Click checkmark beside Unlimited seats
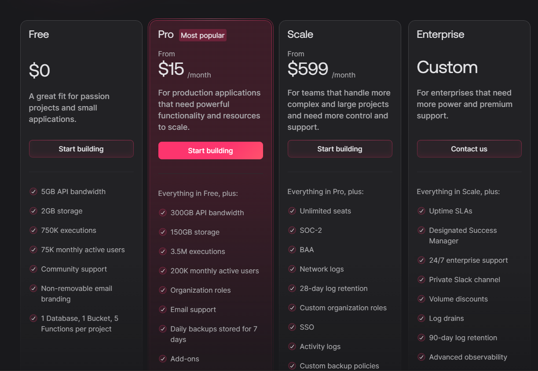 click(x=292, y=211)
